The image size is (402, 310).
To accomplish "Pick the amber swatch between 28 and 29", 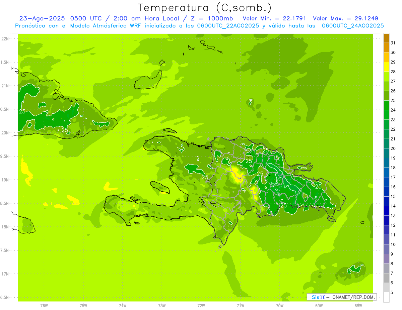I will (x=386, y=67).
